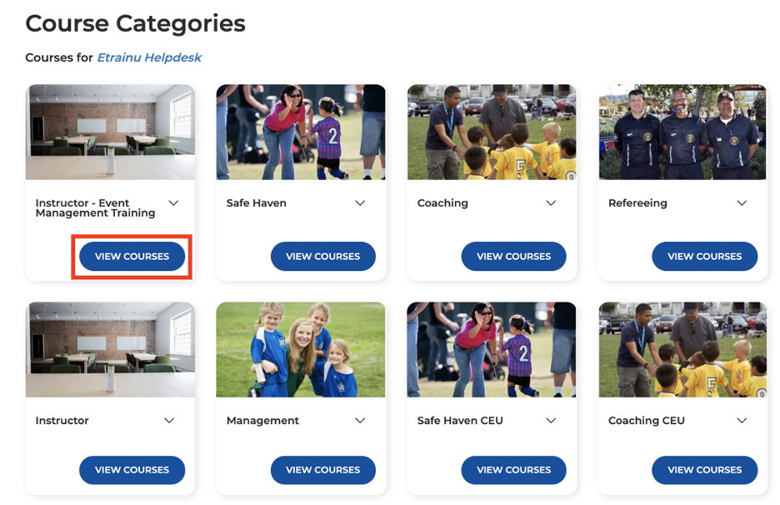Expand the Refereeing category chevron

tap(742, 203)
